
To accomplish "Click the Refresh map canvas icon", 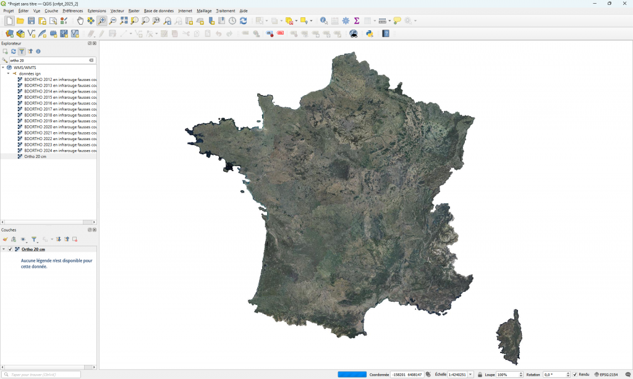I will point(243,21).
